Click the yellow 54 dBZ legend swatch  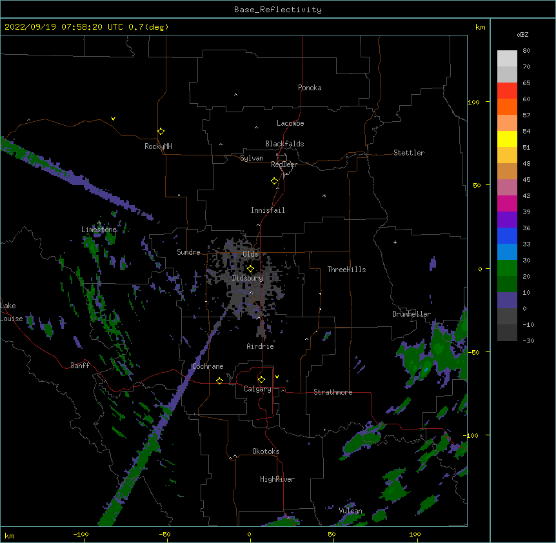point(507,139)
